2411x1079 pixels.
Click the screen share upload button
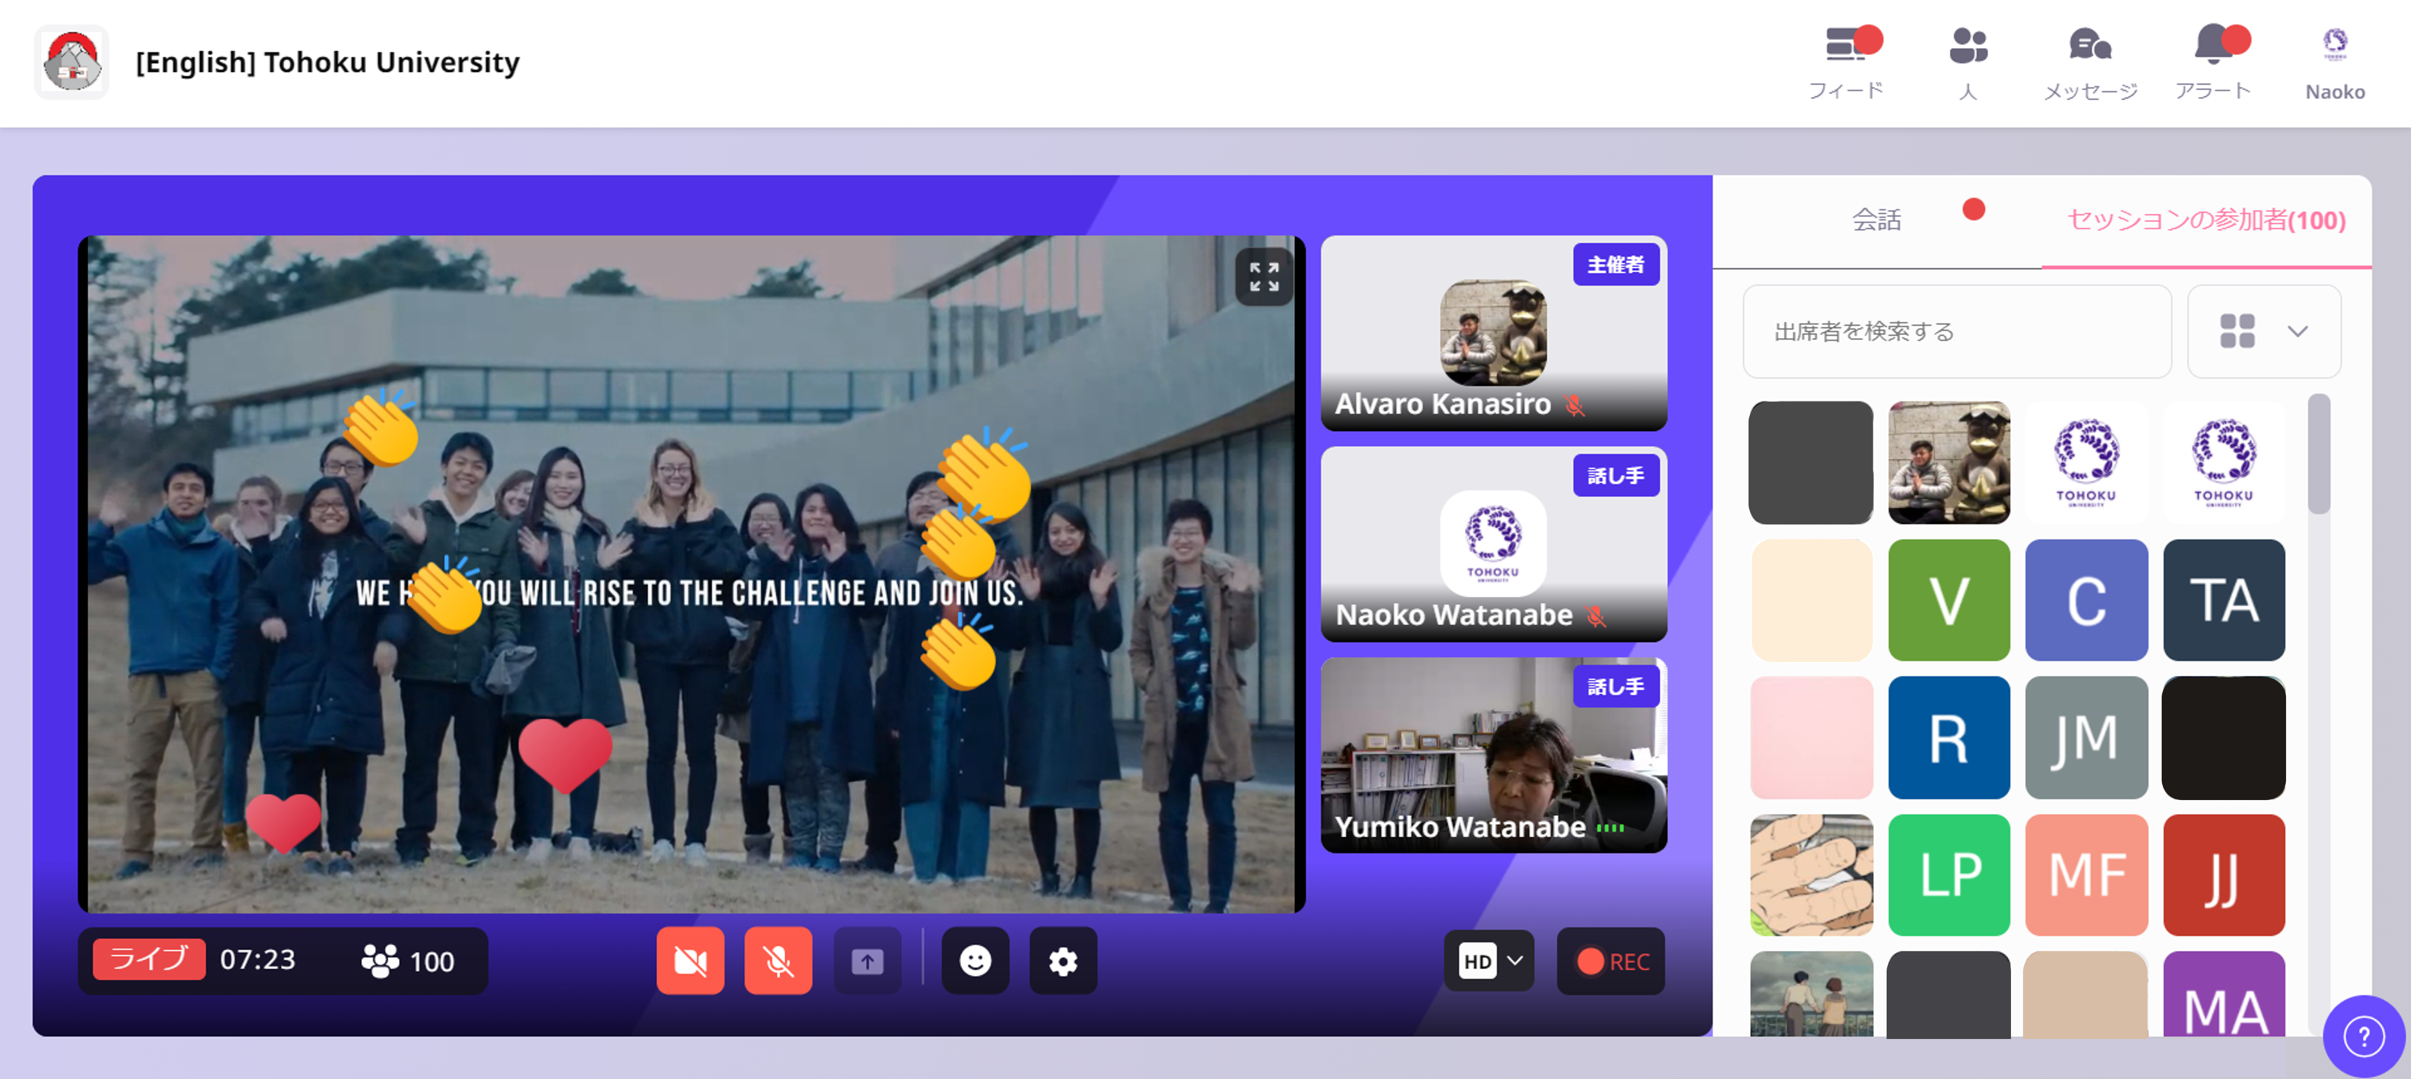click(x=867, y=960)
